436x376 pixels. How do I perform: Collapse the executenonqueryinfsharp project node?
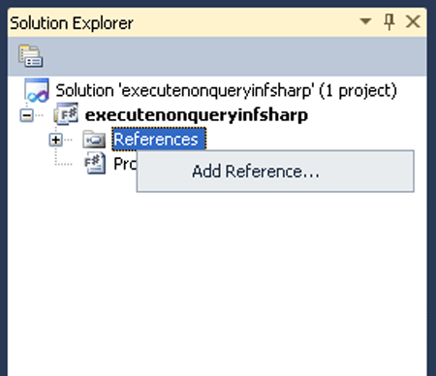pos(26,115)
